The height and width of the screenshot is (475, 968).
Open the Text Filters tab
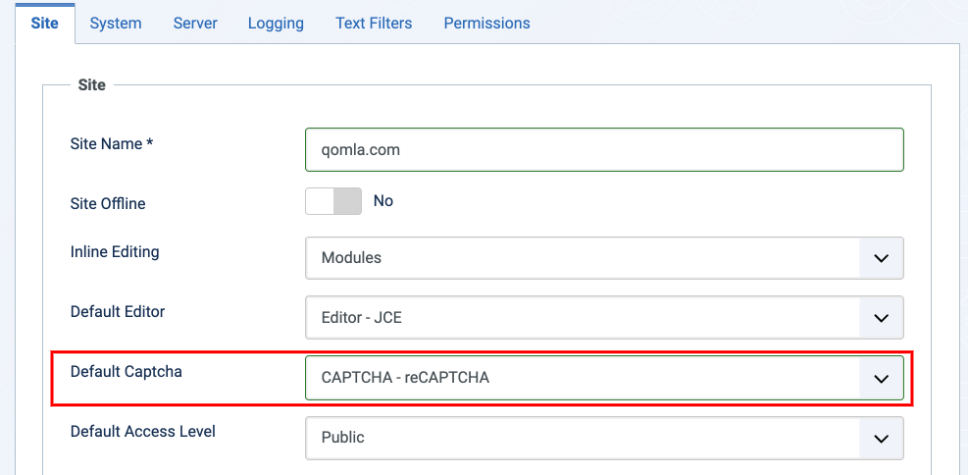point(374,24)
